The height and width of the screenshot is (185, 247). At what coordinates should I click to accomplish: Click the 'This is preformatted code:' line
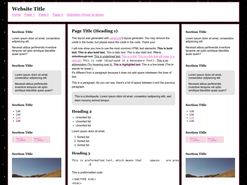pyautogui.click(x=87, y=173)
